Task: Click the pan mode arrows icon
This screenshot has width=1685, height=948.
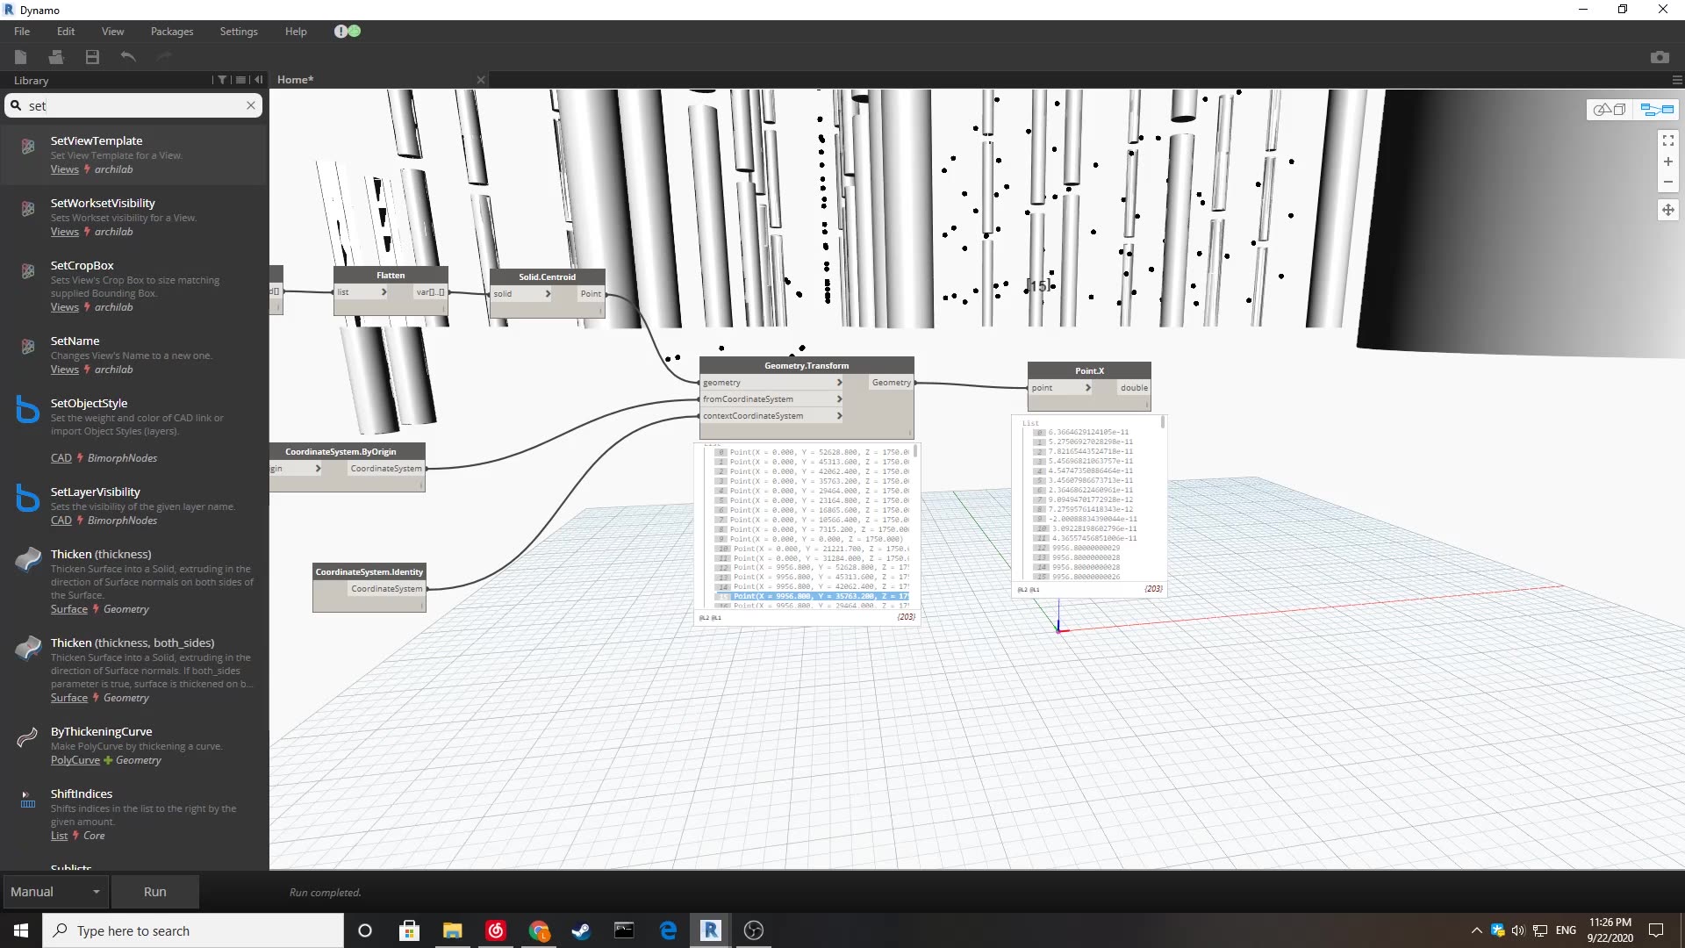Action: pos(1667,210)
